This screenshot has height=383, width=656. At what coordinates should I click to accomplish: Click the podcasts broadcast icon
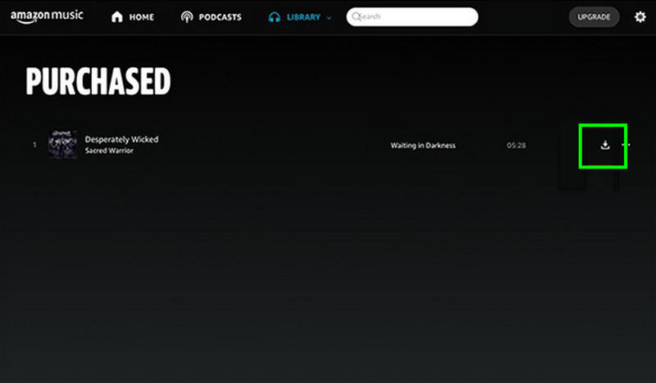pos(187,17)
